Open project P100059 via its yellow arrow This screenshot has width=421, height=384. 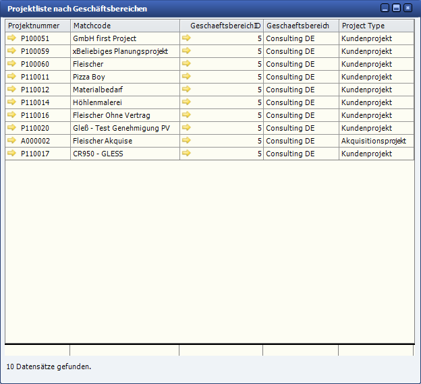pos(11,51)
